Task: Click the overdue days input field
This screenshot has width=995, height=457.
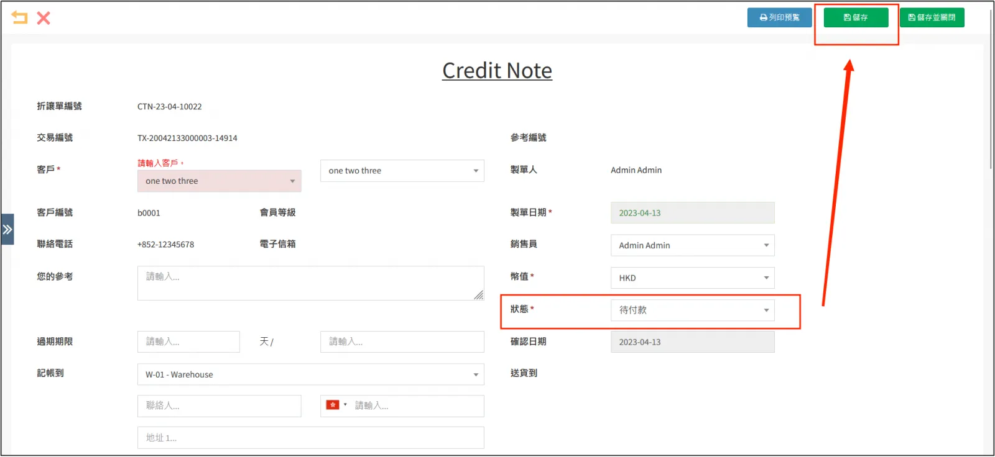Action: (188, 342)
